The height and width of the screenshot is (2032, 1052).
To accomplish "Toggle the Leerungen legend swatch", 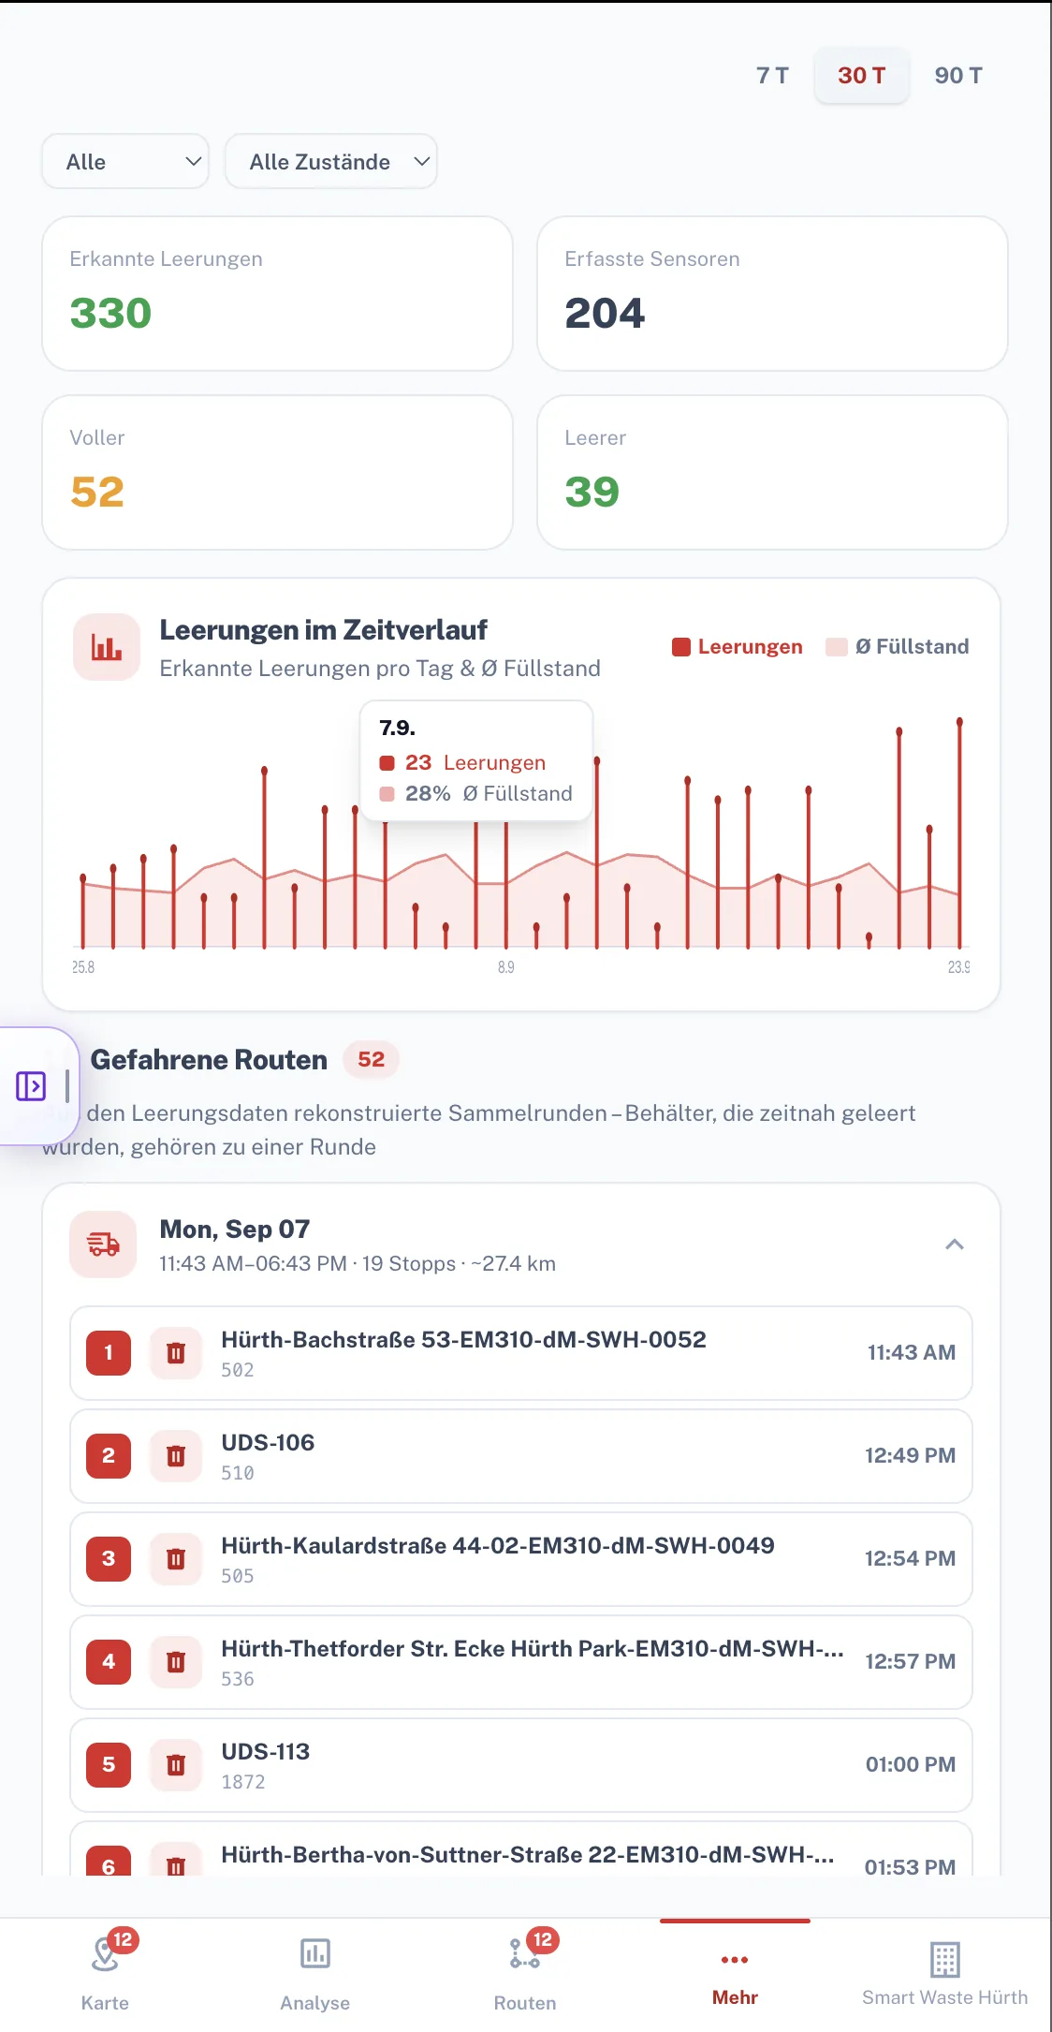I will [x=681, y=647].
